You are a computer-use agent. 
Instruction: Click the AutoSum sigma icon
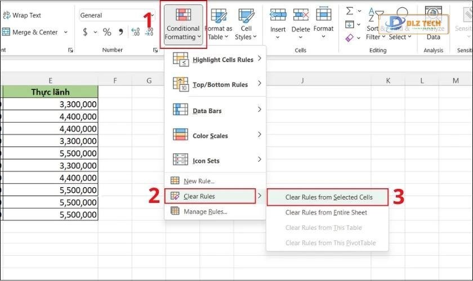tap(349, 11)
